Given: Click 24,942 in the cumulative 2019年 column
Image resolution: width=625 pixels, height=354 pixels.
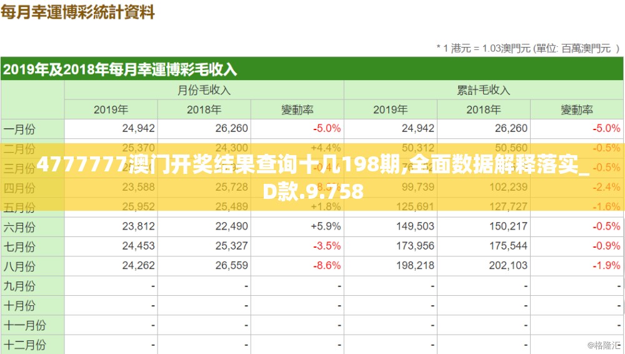Looking at the screenshot, I should [417, 128].
